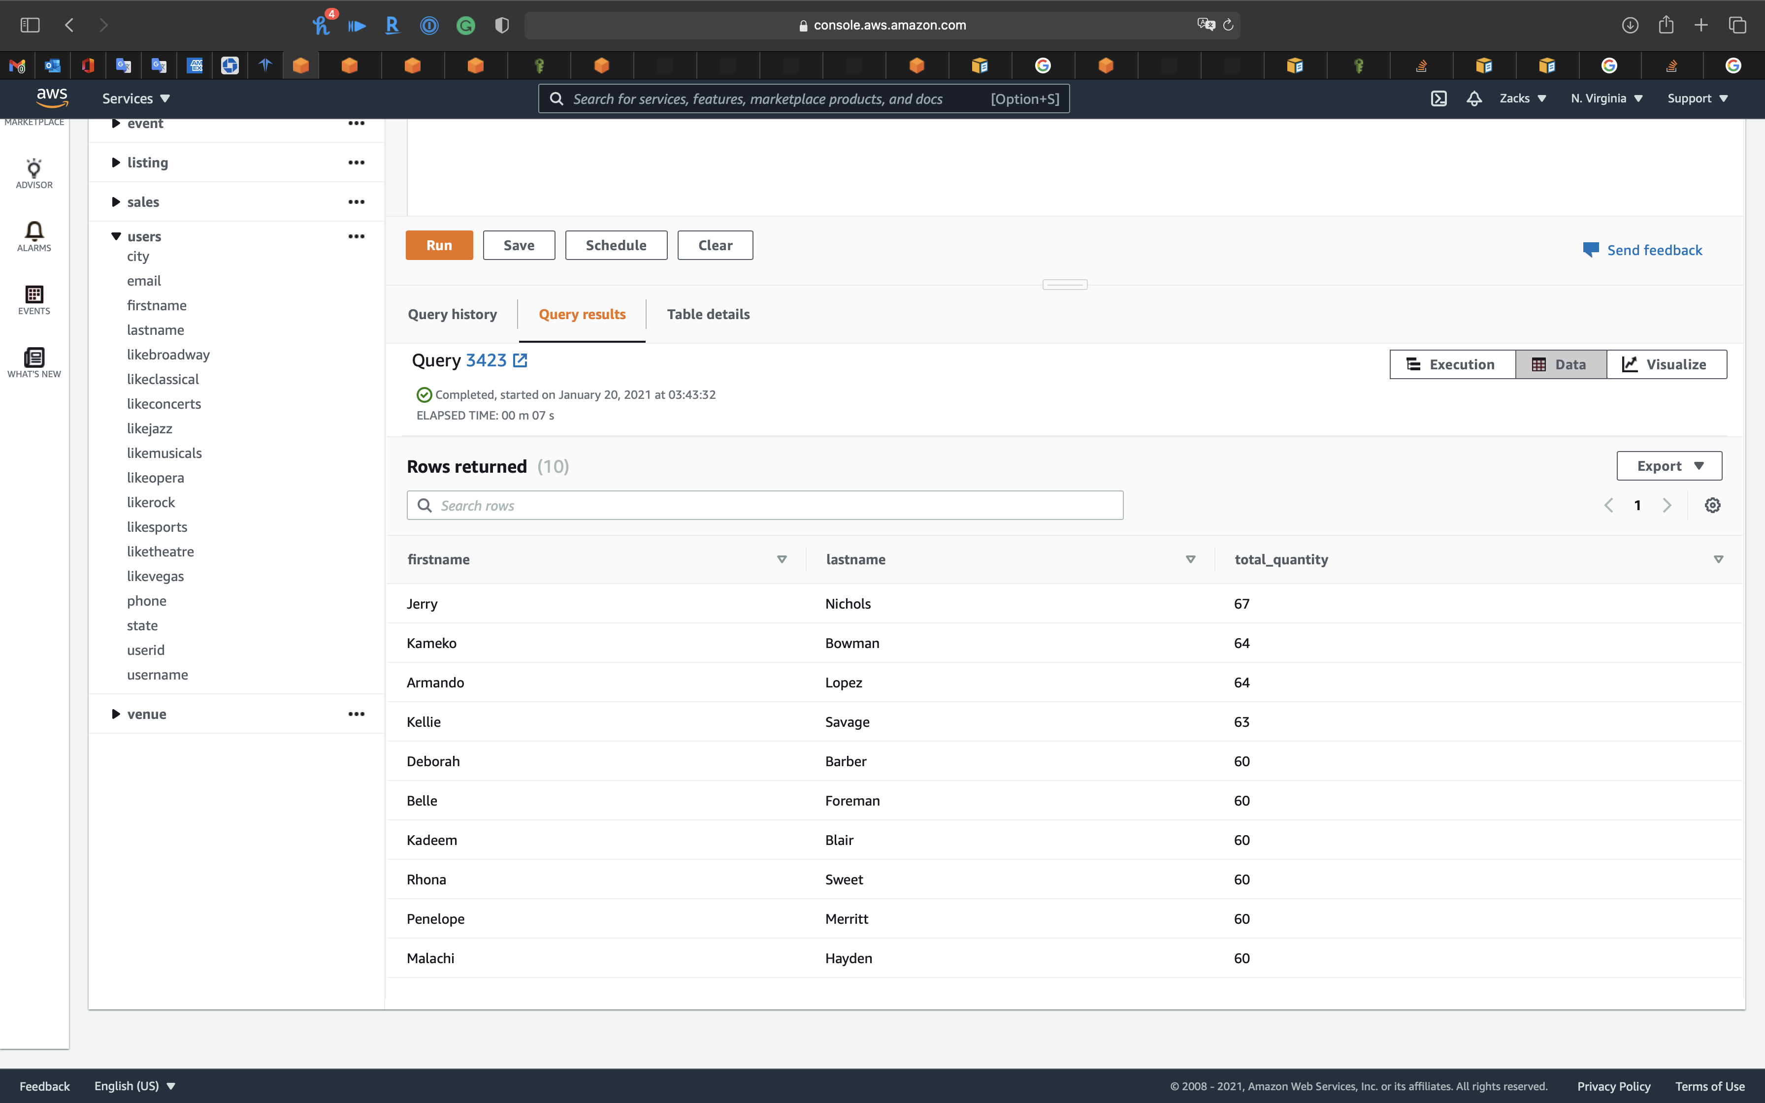Click the AWS logo home icon
The height and width of the screenshot is (1103, 1765).
[52, 97]
